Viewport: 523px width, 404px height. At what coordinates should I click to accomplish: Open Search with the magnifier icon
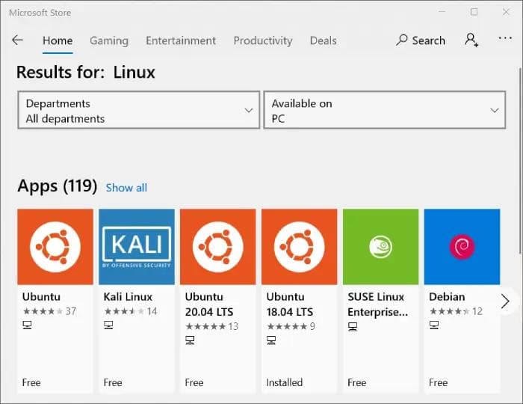(x=402, y=40)
